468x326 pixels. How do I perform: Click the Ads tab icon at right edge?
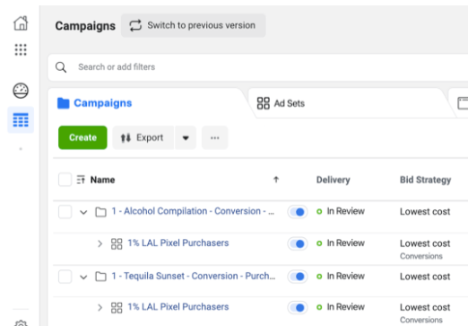tap(463, 103)
